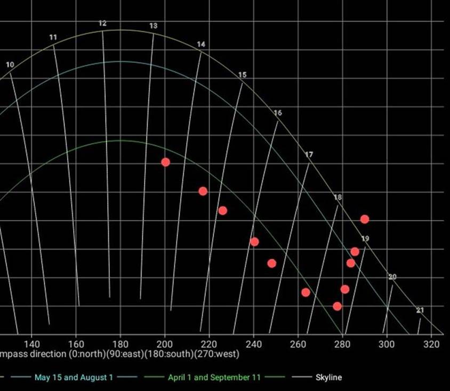Click the leftmost red skyline dot
The image size is (450, 391).
pos(165,162)
